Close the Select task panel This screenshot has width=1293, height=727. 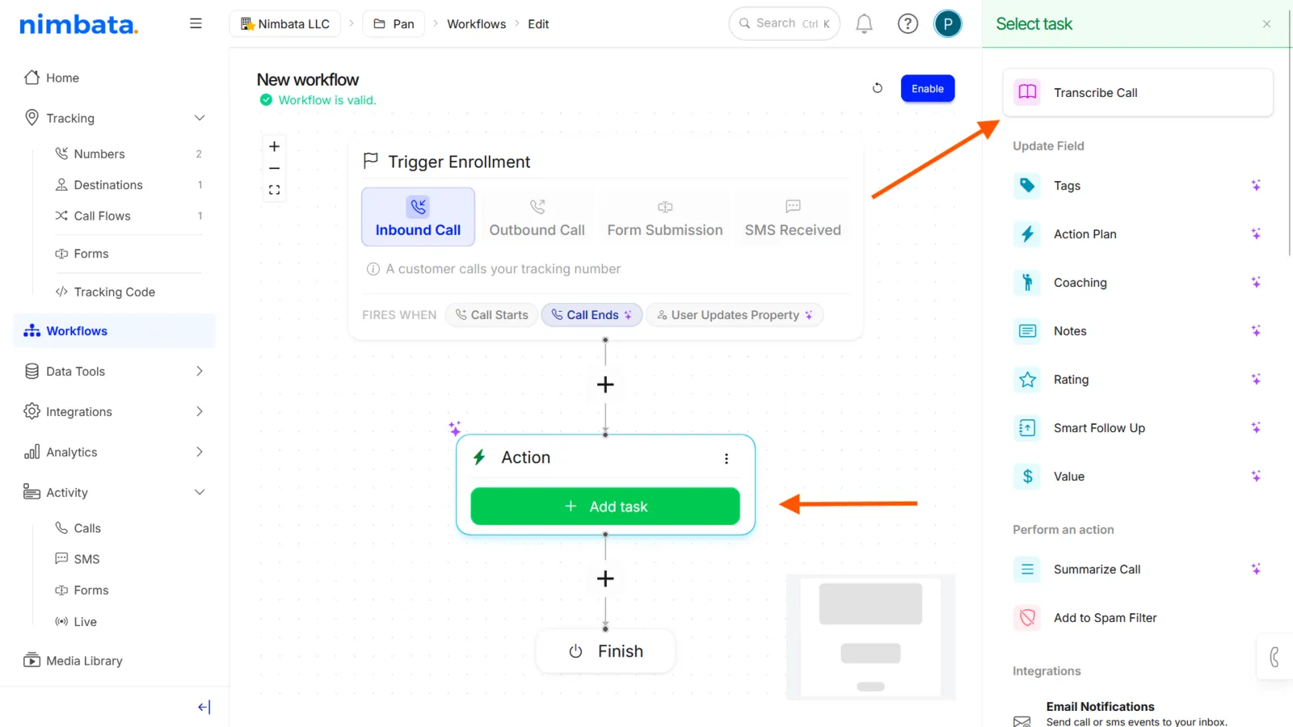[1266, 24]
